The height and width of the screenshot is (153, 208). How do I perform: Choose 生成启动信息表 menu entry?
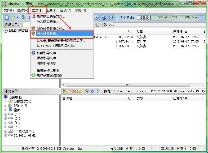pos(62,70)
